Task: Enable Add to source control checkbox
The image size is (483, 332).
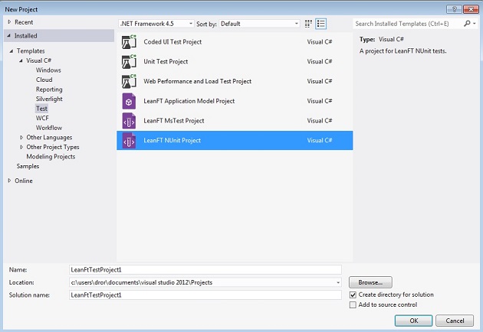Action: pyautogui.click(x=353, y=304)
